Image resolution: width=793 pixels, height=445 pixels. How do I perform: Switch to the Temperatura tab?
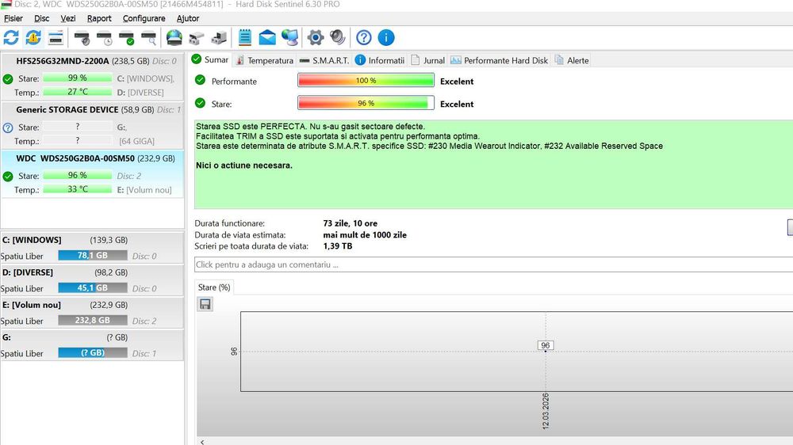(x=265, y=60)
